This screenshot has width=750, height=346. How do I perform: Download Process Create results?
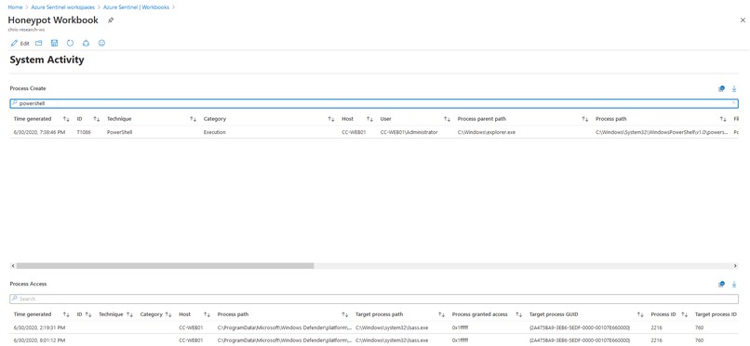pyautogui.click(x=734, y=89)
